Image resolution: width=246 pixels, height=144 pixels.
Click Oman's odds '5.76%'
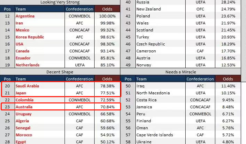pos(228,128)
